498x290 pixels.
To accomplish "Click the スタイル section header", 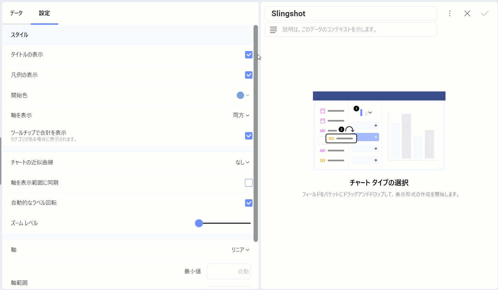I will (x=128, y=35).
